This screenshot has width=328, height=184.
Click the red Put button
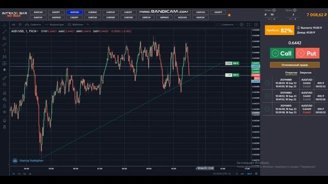(x=307, y=53)
